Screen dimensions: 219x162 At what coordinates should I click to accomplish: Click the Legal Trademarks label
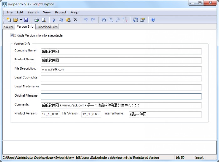pos(27,86)
